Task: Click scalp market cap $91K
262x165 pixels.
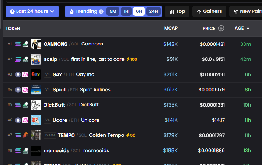Action: pyautogui.click(x=172, y=59)
